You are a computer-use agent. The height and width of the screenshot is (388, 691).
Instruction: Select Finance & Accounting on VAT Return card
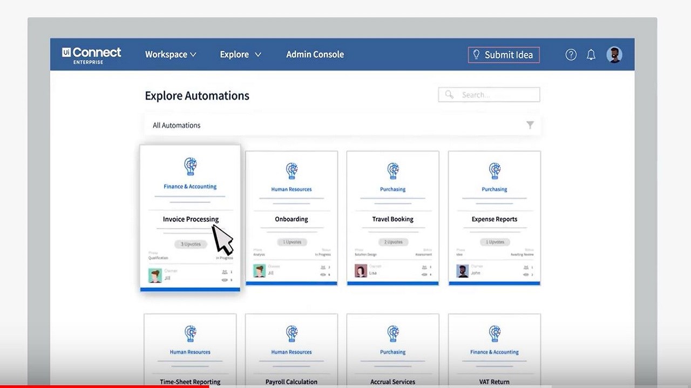click(x=494, y=352)
